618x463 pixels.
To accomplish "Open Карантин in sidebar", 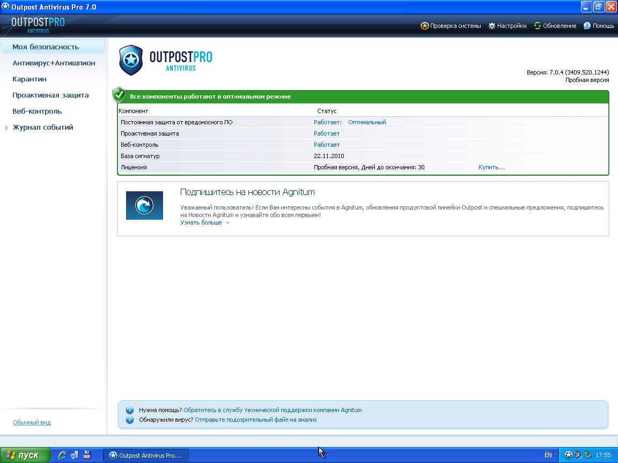I will pos(30,79).
